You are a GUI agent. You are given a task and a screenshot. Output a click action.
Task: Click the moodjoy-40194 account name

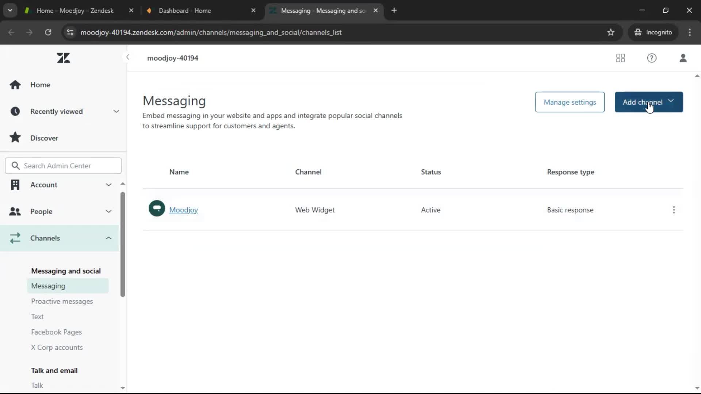[x=173, y=58]
